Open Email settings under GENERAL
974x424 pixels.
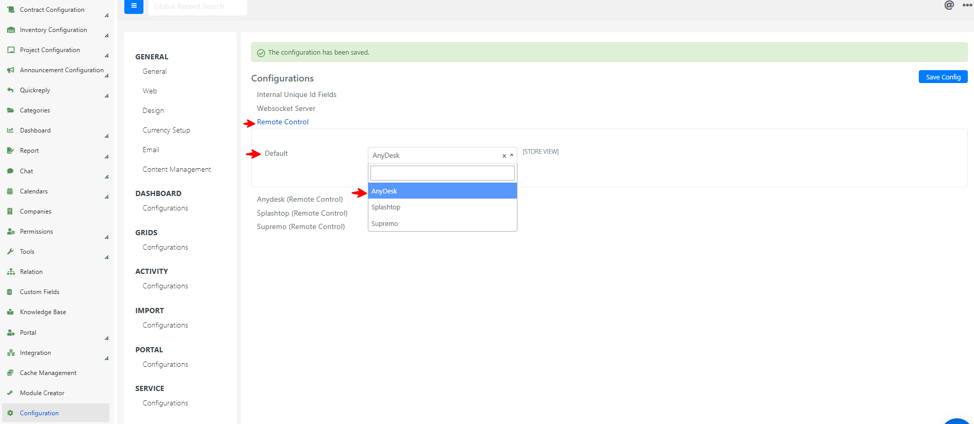[151, 150]
